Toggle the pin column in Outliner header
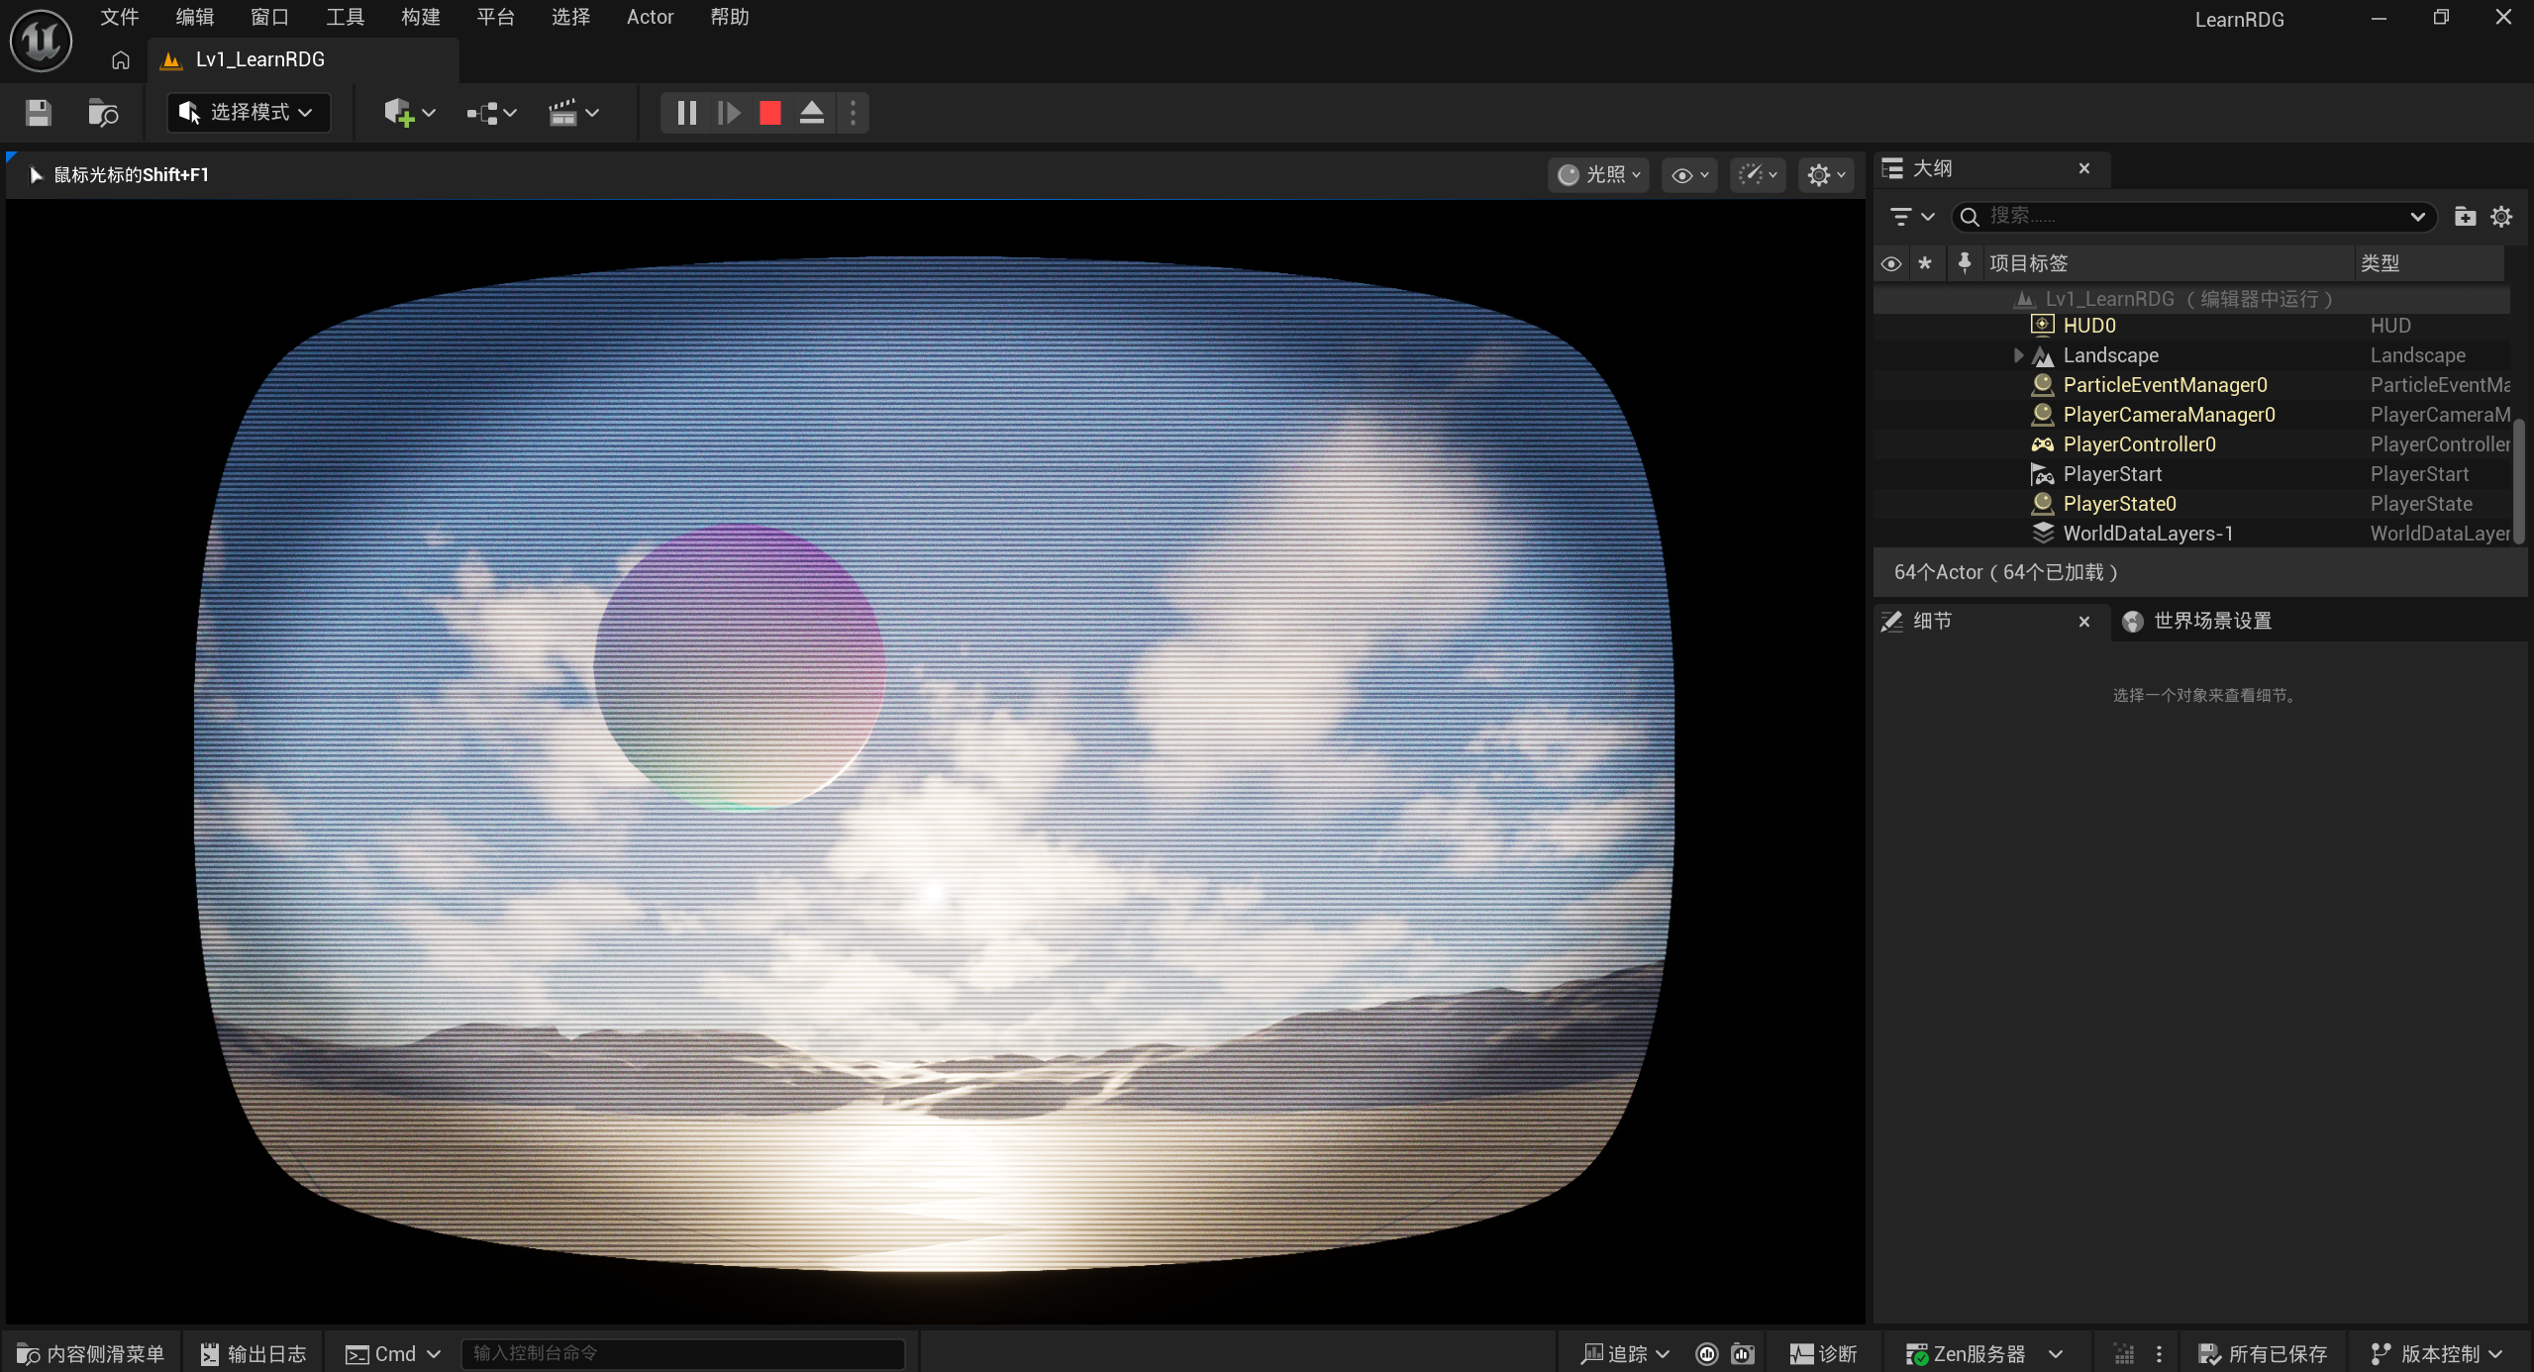The image size is (2534, 1372). (1964, 263)
